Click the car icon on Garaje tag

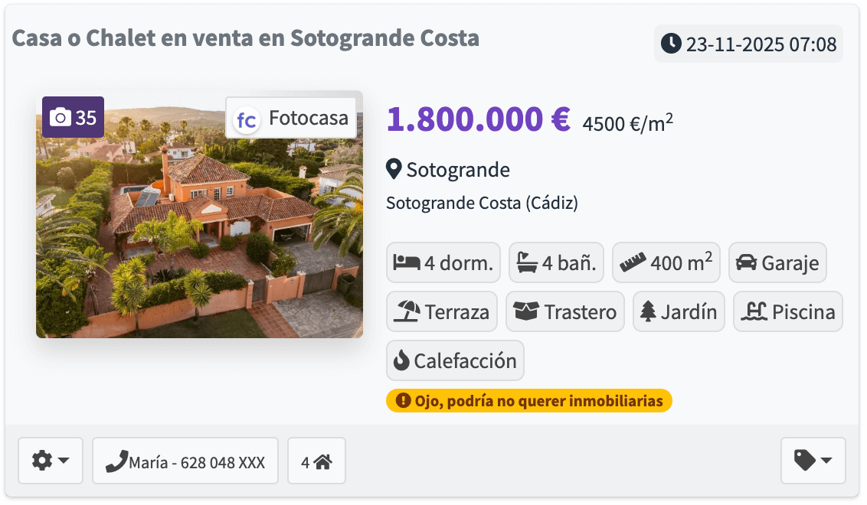pyautogui.click(x=745, y=263)
